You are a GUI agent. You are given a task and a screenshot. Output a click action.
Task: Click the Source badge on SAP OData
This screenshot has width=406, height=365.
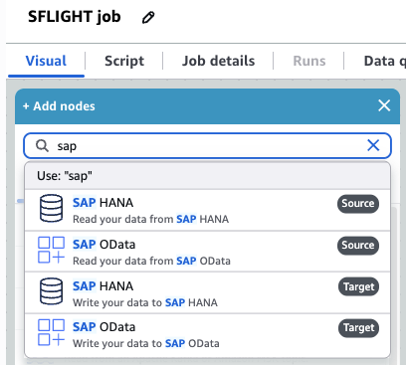[358, 245]
